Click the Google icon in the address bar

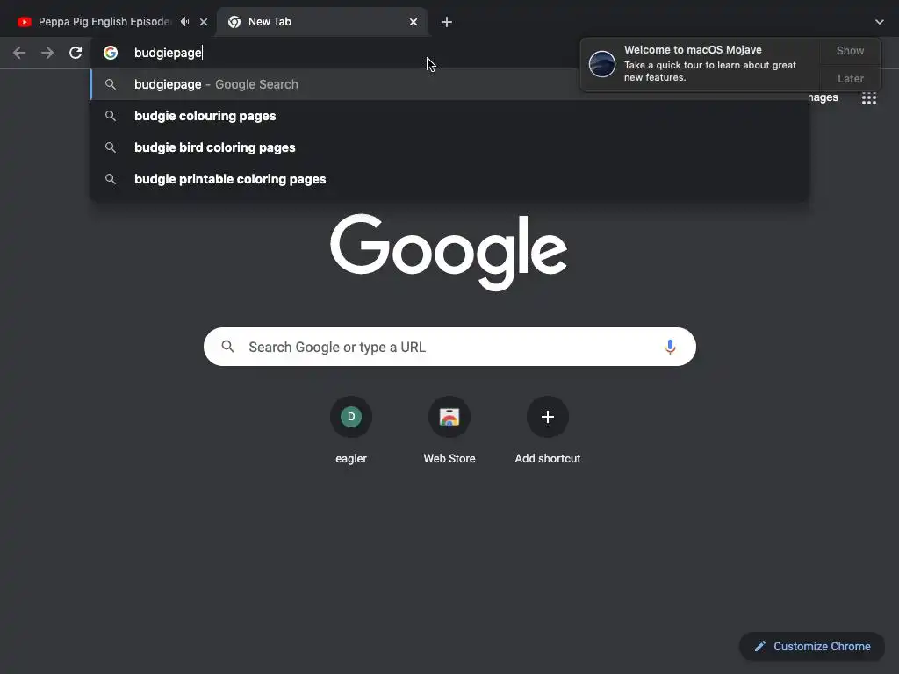[x=111, y=53]
